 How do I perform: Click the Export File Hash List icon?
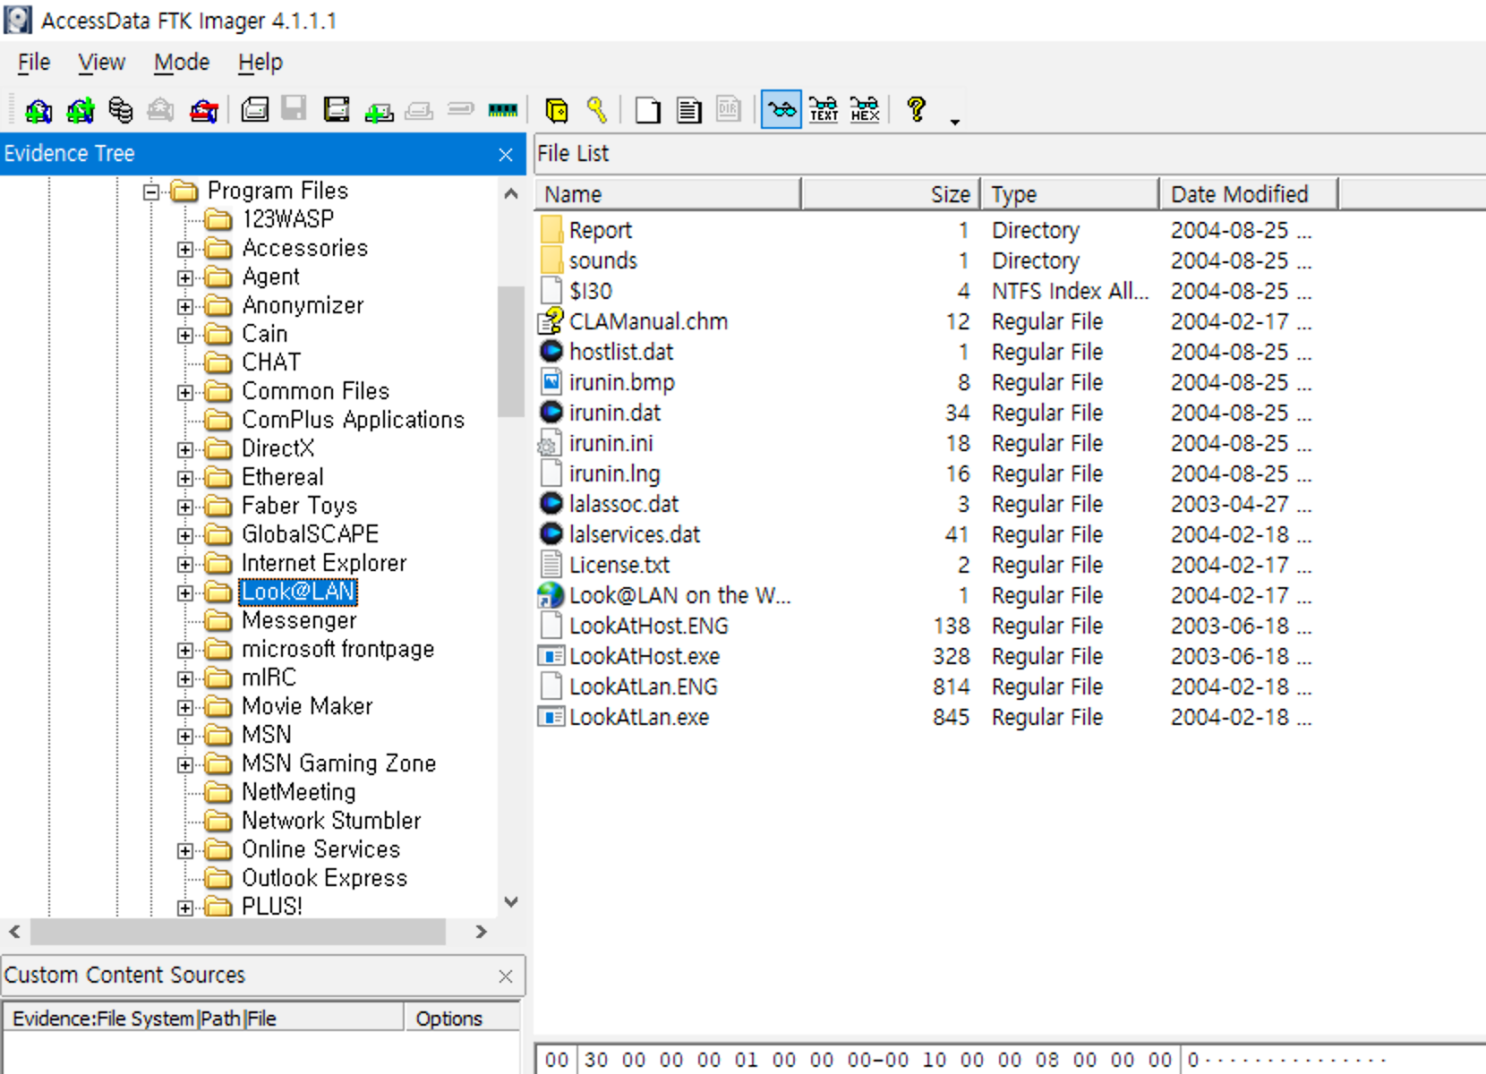688,110
